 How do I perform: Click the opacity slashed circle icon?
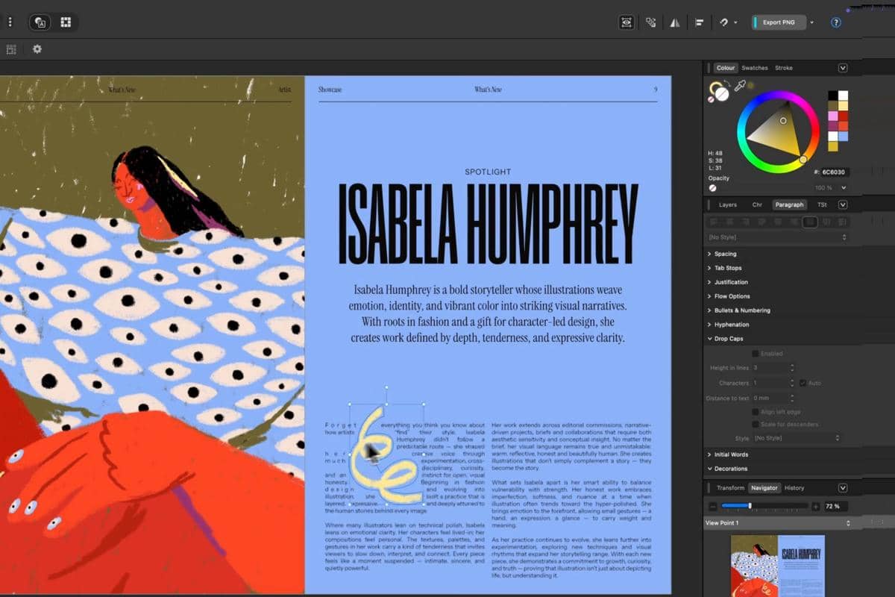713,188
